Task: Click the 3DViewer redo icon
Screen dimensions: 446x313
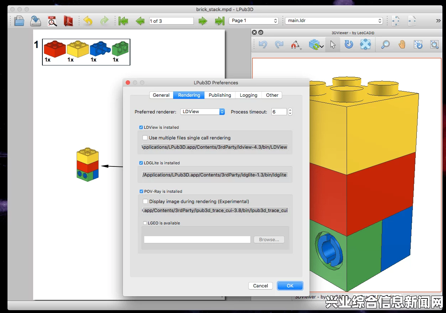Action: (x=279, y=44)
